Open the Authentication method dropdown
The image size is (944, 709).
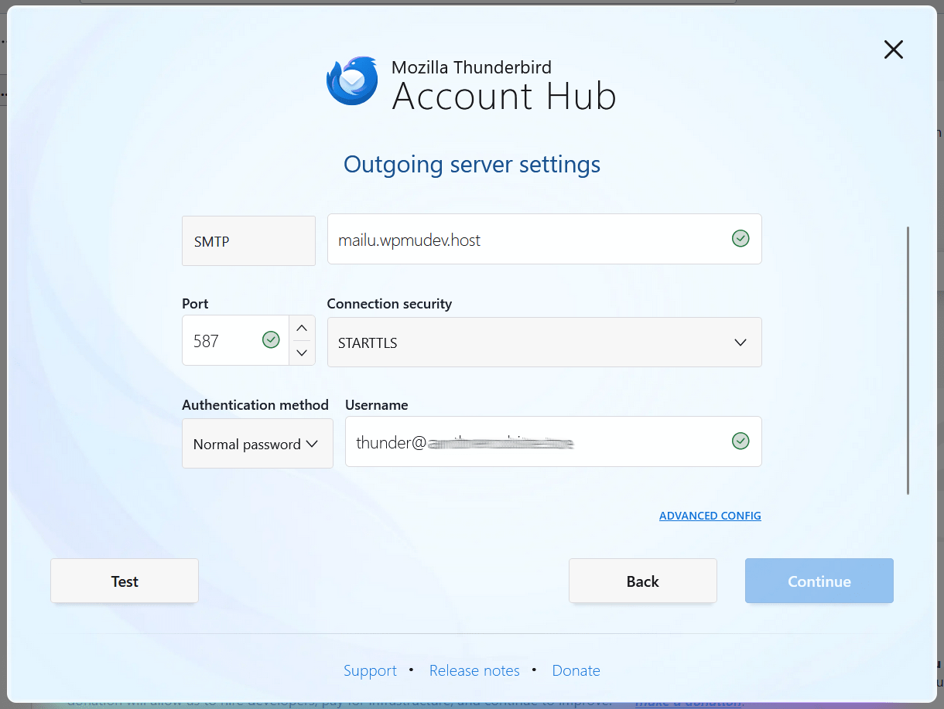tap(257, 443)
